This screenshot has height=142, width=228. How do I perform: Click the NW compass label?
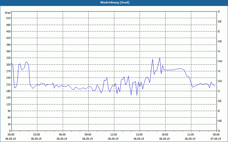click(x=220, y=61)
